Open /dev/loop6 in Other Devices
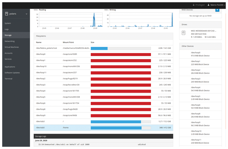Screen dimensions: 228x149 click(x=200, y=106)
